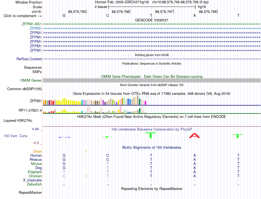Image resolution: width=261 pixels, height=199 pixels.
Task: Click the Rhesus alignment row label
Action: pyautogui.click(x=36, y=159)
